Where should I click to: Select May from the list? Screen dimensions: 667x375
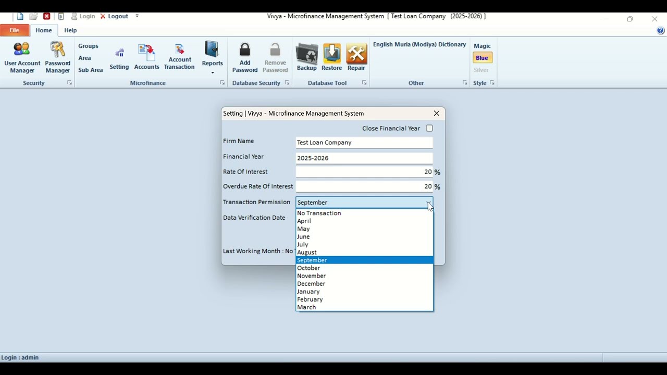(x=364, y=229)
